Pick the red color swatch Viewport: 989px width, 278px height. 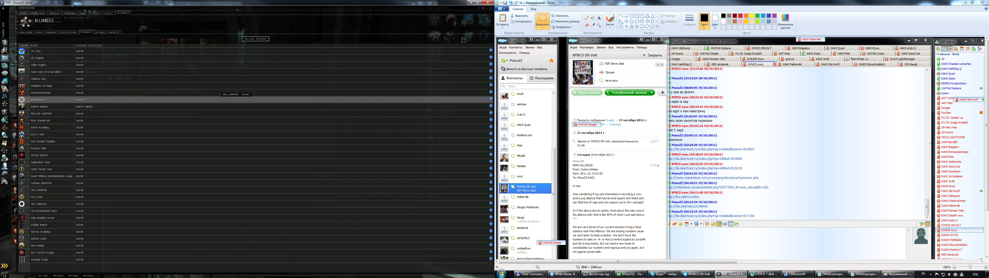(x=740, y=16)
